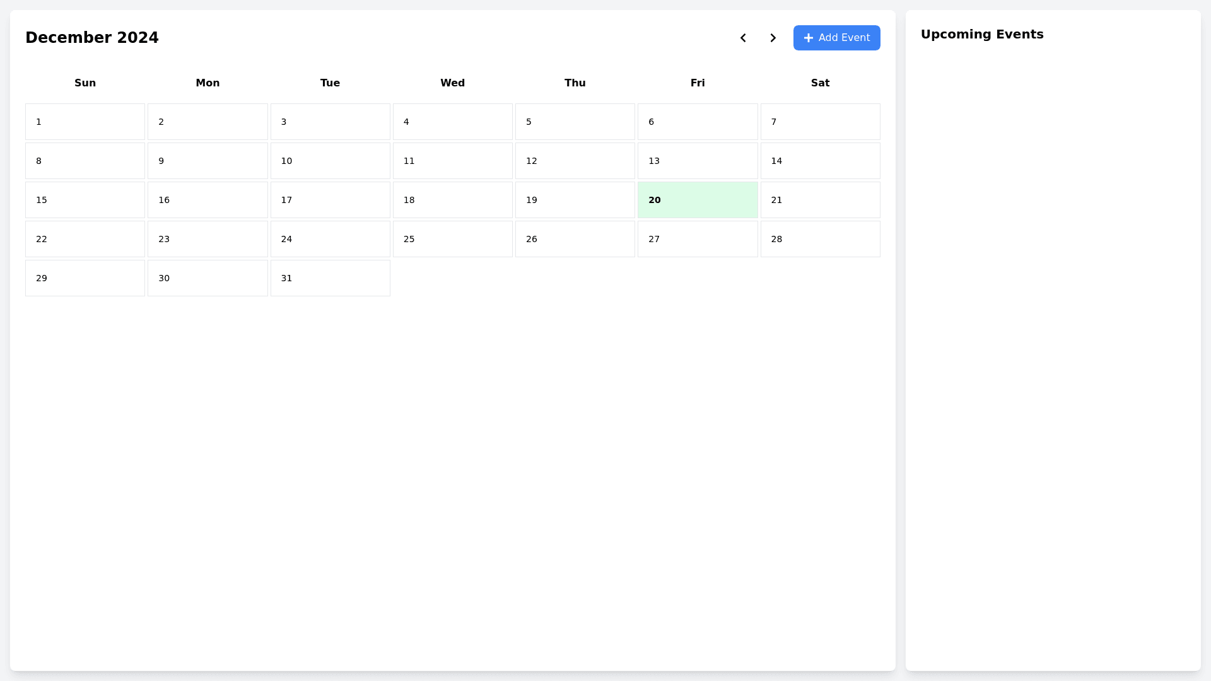The image size is (1211, 681).
Task: Click on December 28 cell
Action: [x=820, y=239]
